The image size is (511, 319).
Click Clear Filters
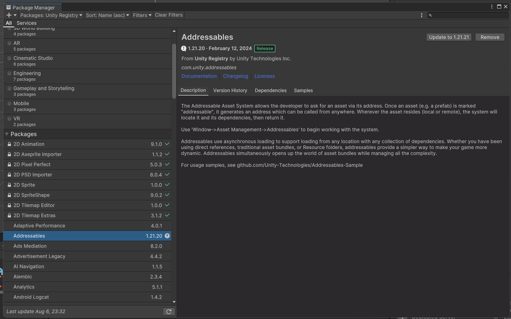pyautogui.click(x=169, y=15)
